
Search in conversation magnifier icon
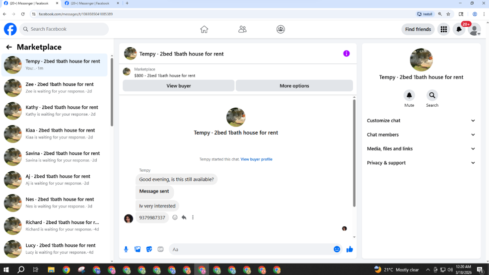[x=432, y=95]
